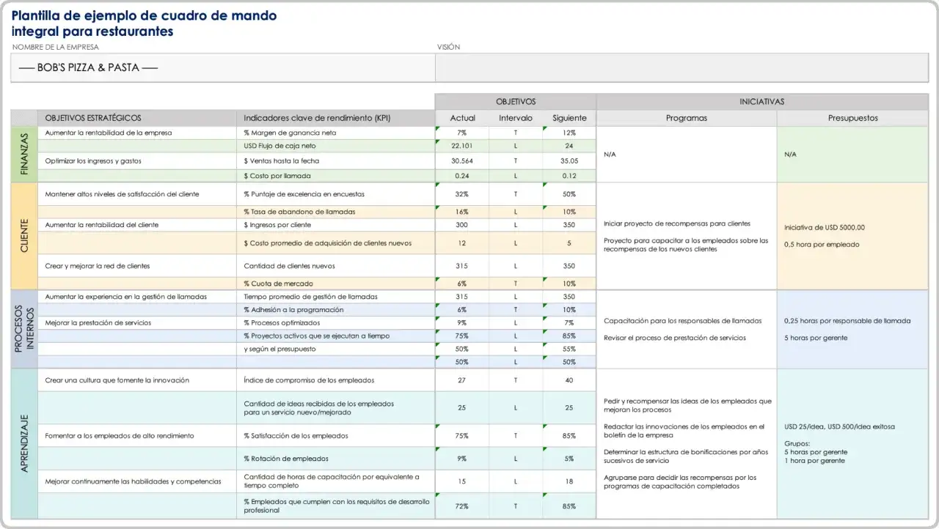Screen dimensions: 939x529
Task: Click '0,5 hora por empleado' budget
Action: (x=822, y=244)
